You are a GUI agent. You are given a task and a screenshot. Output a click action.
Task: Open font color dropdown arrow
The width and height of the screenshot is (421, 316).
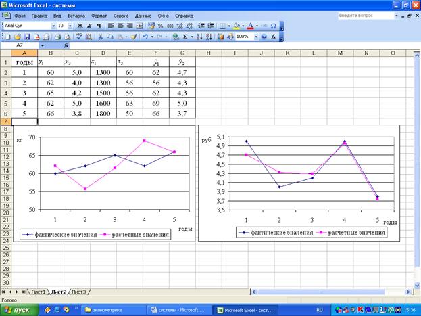tap(257, 26)
